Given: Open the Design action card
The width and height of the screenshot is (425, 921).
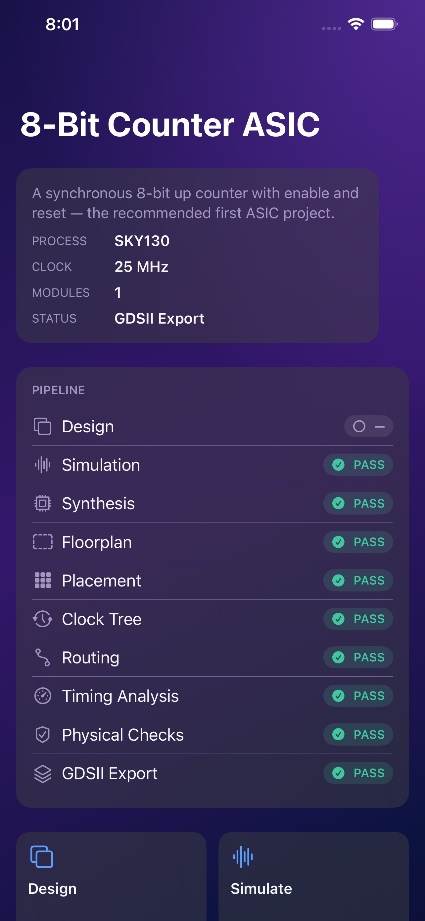Looking at the screenshot, I should pyautogui.click(x=111, y=876).
